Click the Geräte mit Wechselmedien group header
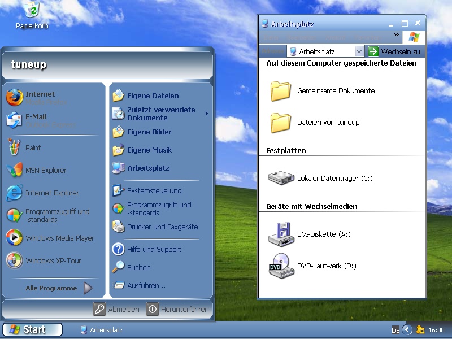452x339 pixels. coord(312,207)
